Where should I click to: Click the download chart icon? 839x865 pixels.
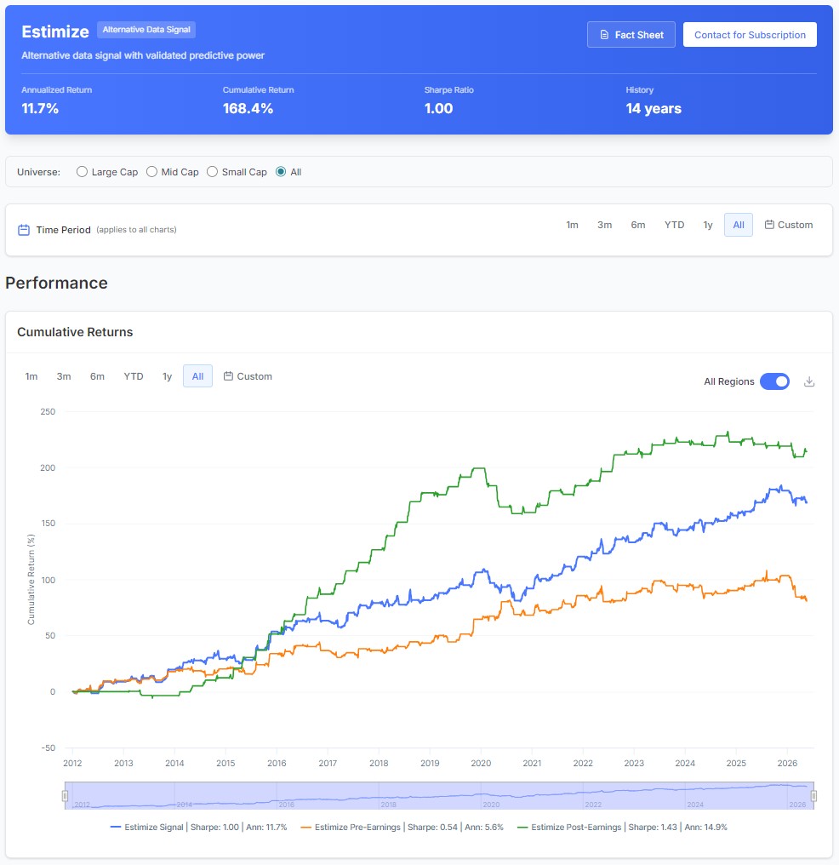tap(808, 381)
